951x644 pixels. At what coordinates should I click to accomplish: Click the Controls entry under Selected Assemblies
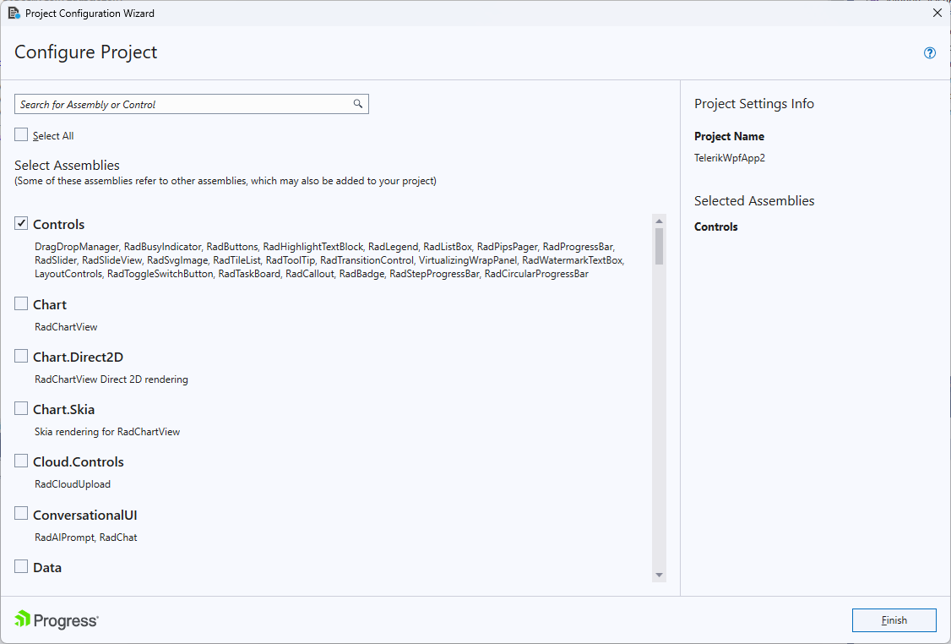(x=715, y=226)
